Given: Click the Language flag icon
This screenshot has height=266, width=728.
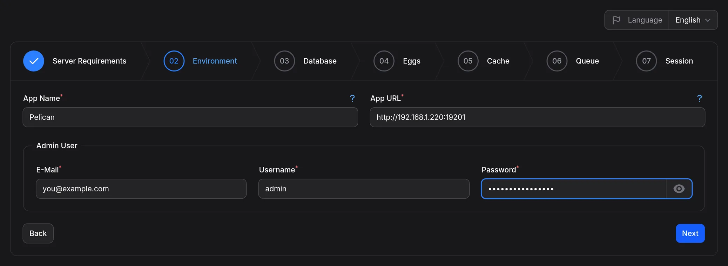Looking at the screenshot, I should [616, 20].
